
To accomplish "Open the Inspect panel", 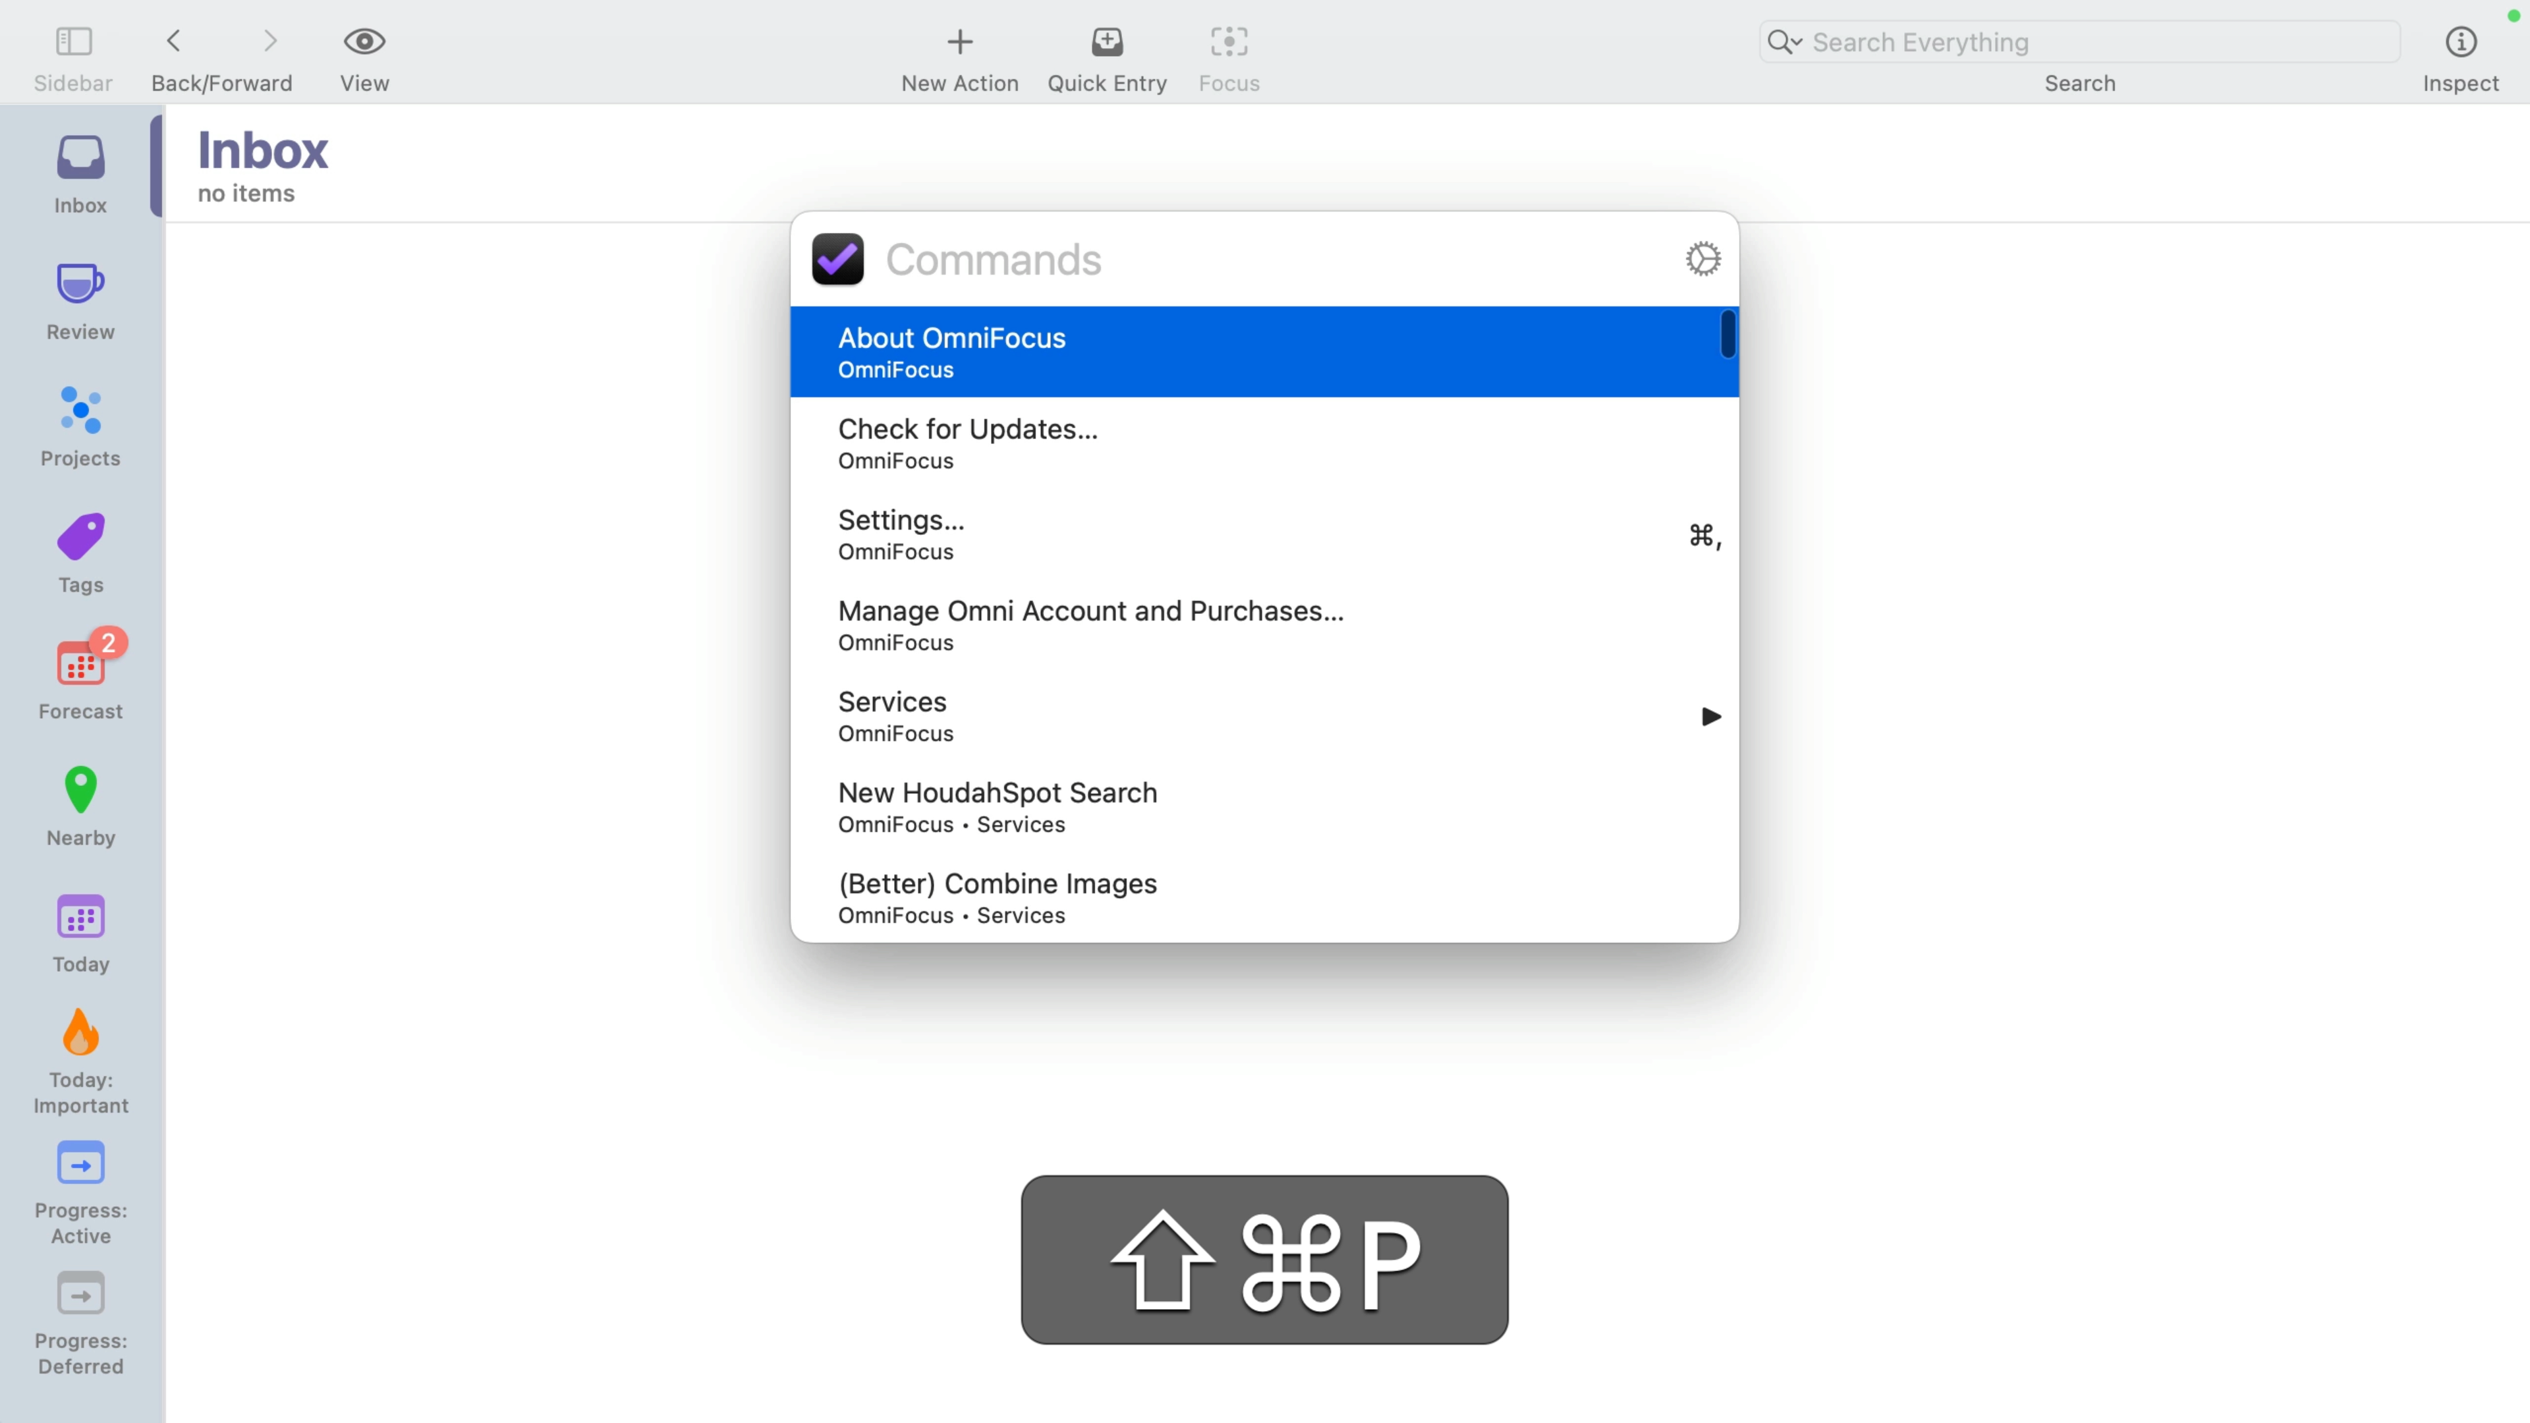I will point(2460,42).
